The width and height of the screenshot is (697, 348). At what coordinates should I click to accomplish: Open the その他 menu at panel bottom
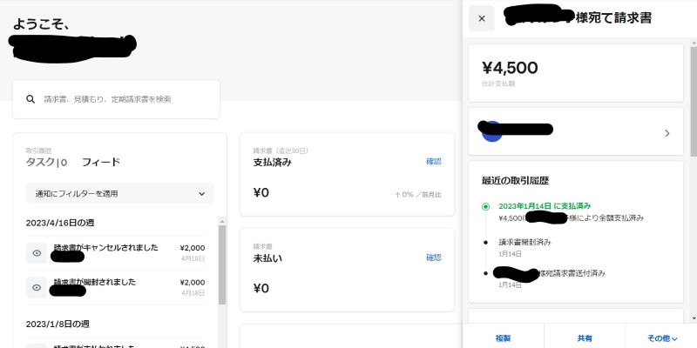[x=661, y=338]
